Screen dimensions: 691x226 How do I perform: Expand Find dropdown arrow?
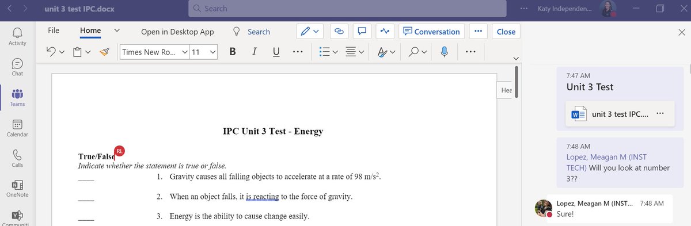click(424, 53)
